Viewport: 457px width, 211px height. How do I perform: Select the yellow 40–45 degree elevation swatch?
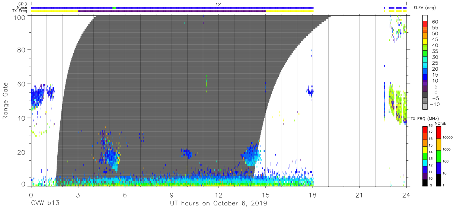pyautogui.click(x=426, y=42)
